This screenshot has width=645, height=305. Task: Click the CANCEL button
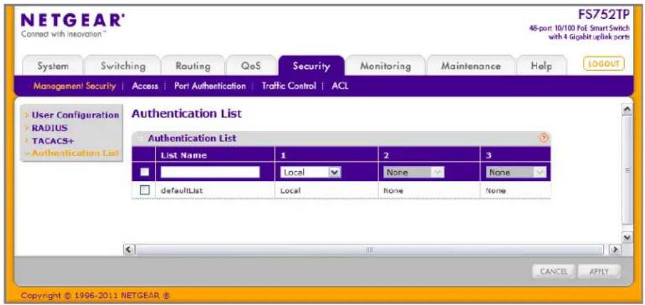(553, 271)
